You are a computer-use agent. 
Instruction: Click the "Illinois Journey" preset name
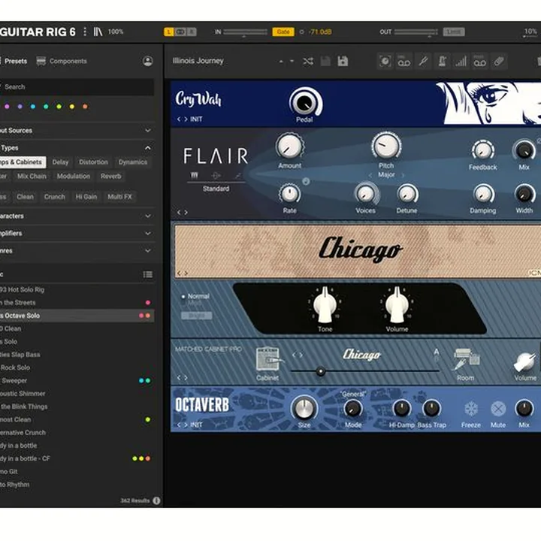(198, 61)
